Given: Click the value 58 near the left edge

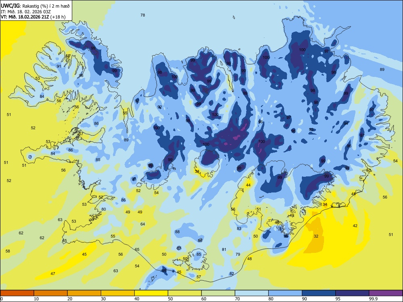Looking at the screenshot, I should [8, 251].
